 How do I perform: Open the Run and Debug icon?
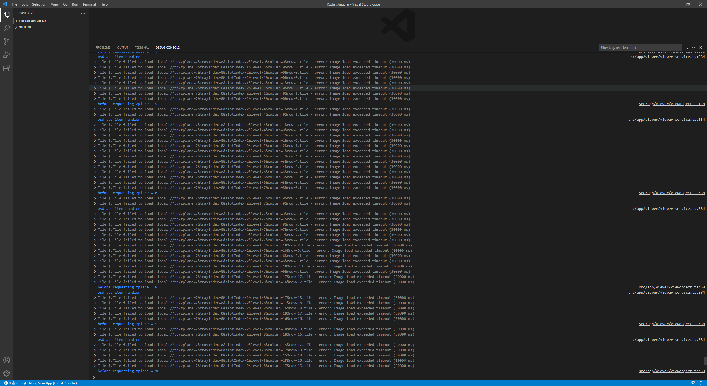click(7, 55)
